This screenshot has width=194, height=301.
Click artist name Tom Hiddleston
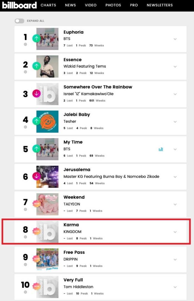78,287
